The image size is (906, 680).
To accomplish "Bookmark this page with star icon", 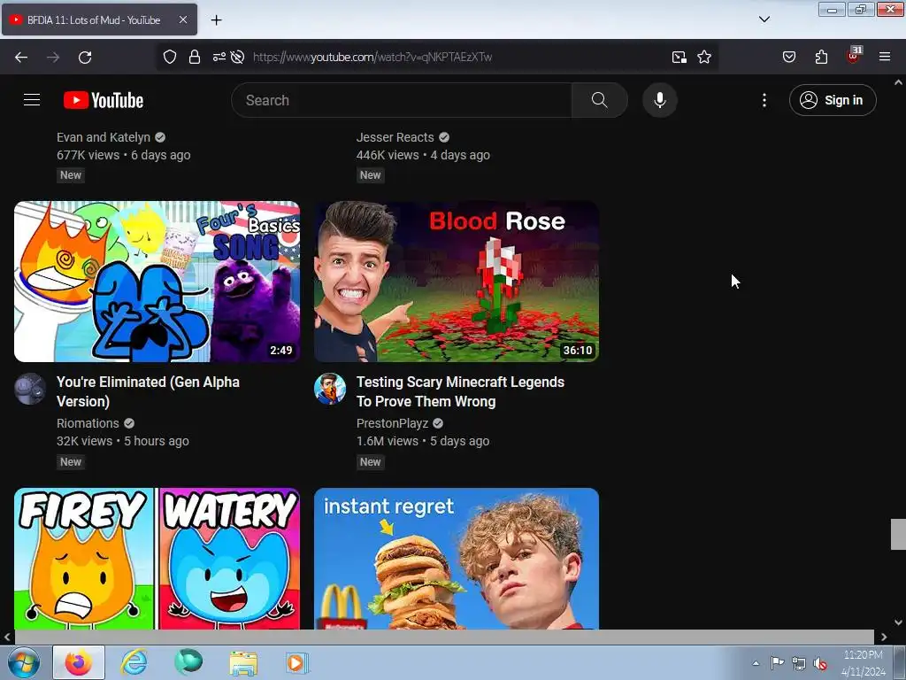I will tap(703, 57).
